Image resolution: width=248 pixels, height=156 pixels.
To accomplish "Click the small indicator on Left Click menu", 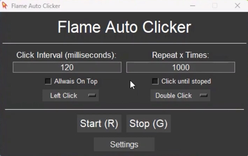I will pos(92,95).
